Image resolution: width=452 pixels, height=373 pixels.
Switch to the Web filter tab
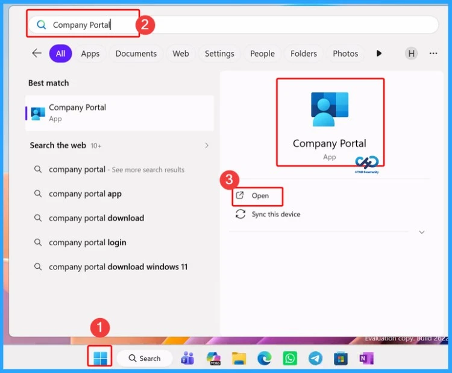click(x=181, y=54)
